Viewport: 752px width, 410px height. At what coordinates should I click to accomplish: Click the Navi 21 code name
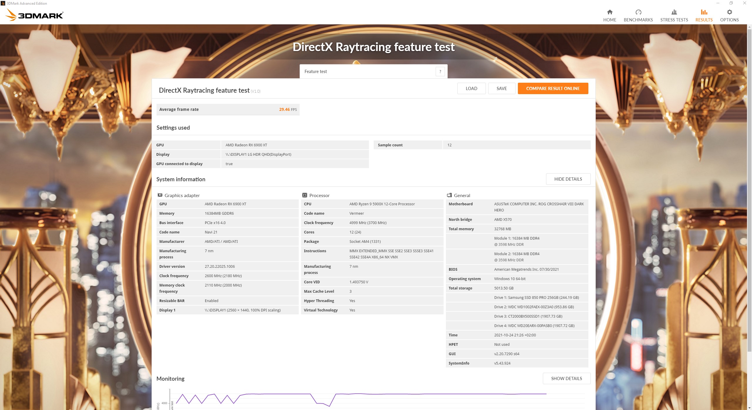point(211,232)
